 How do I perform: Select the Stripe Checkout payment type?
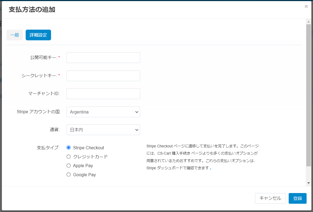68,148
